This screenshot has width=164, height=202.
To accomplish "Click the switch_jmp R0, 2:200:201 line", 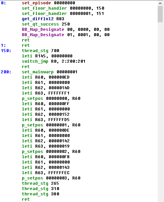I will (54, 61).
